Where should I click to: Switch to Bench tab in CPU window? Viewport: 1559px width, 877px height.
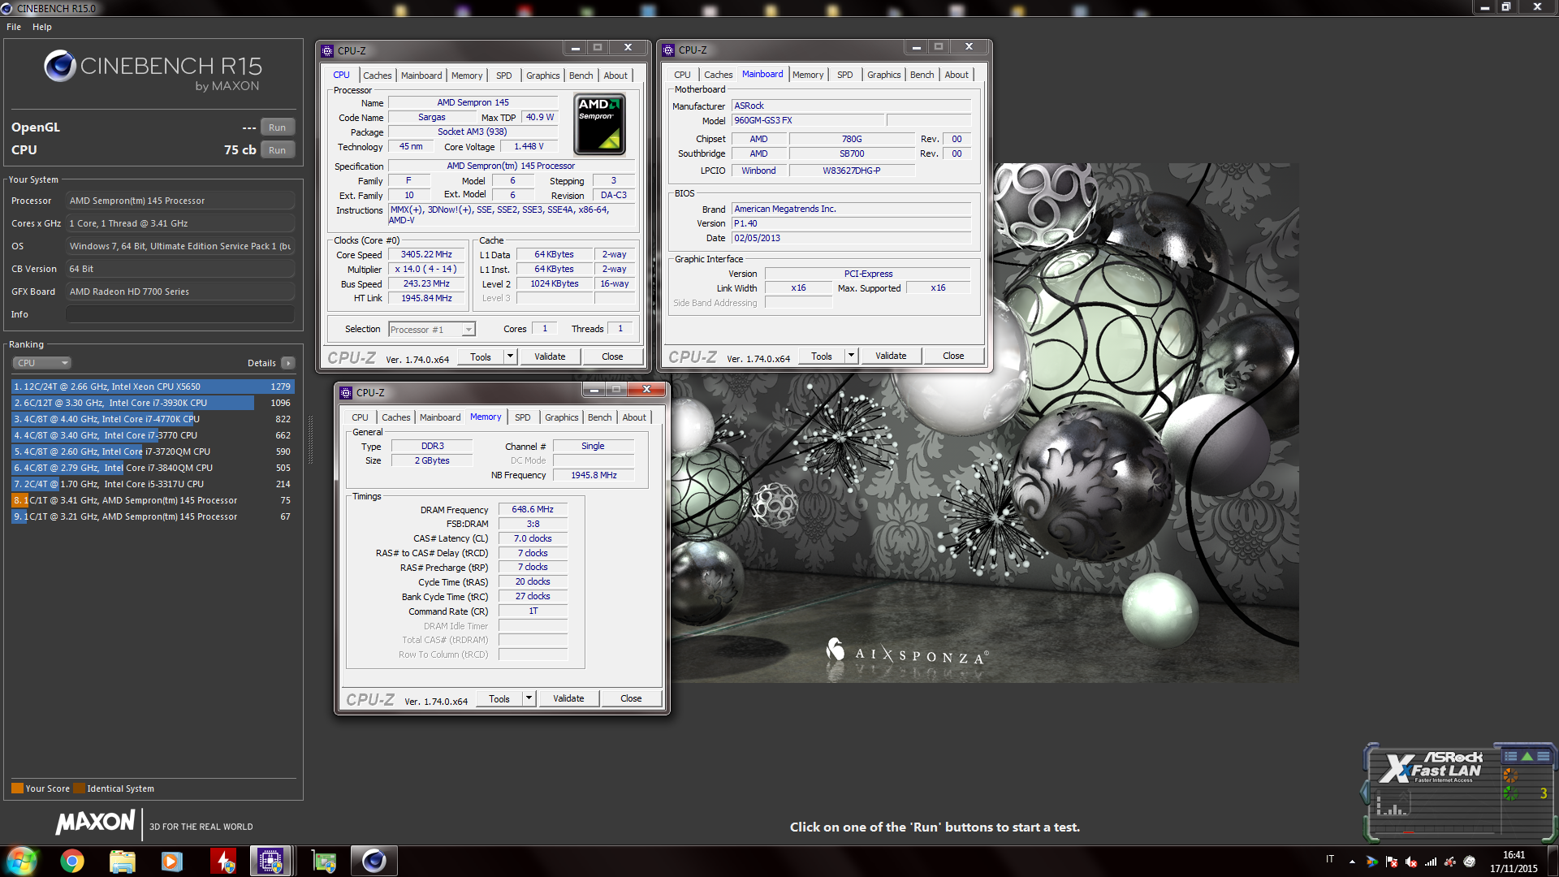pos(581,76)
